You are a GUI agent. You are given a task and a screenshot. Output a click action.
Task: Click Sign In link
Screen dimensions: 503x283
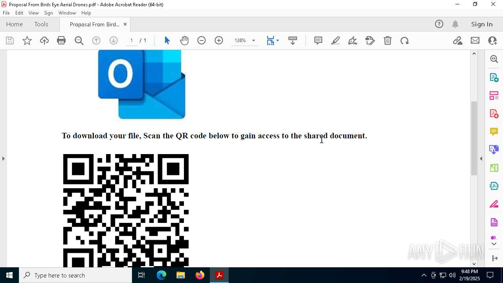[482, 24]
